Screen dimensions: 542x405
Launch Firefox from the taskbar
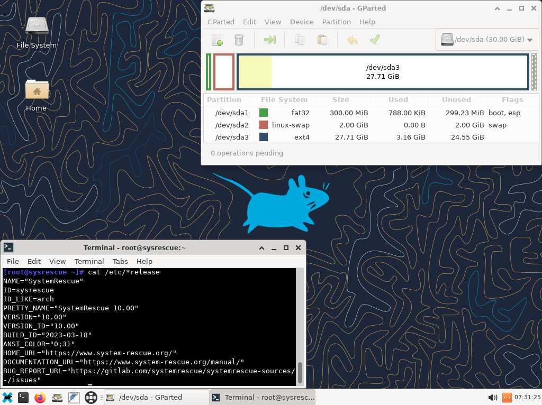tap(40, 397)
